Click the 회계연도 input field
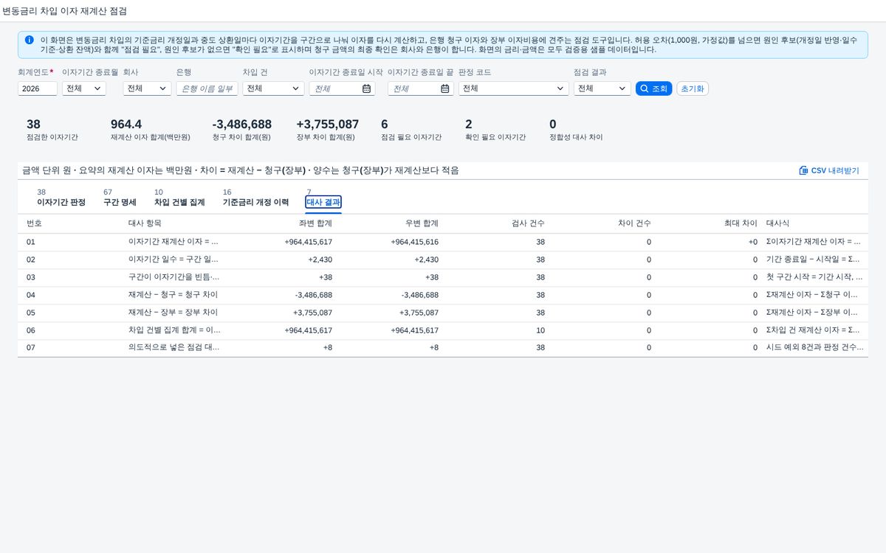886x553 pixels. 38,88
